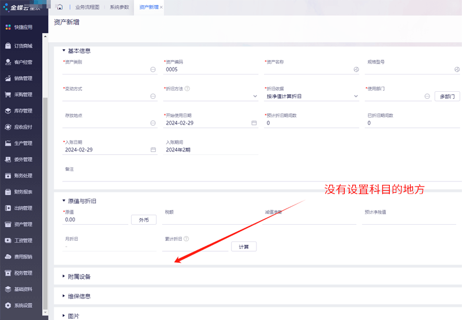The width and height of the screenshot is (462, 320).
Task: Click the 多部门 button
Action: click(x=447, y=96)
